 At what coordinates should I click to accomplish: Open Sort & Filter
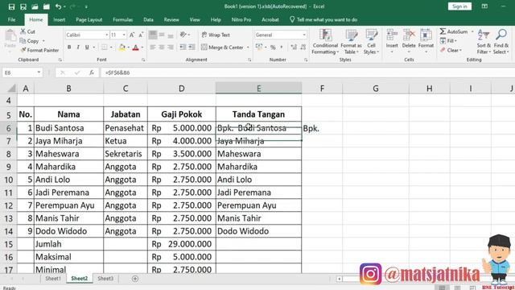pos(484,41)
